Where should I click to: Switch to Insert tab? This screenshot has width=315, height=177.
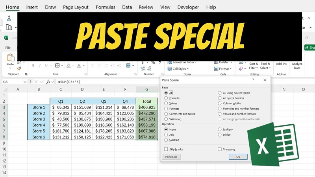[x=32, y=7]
